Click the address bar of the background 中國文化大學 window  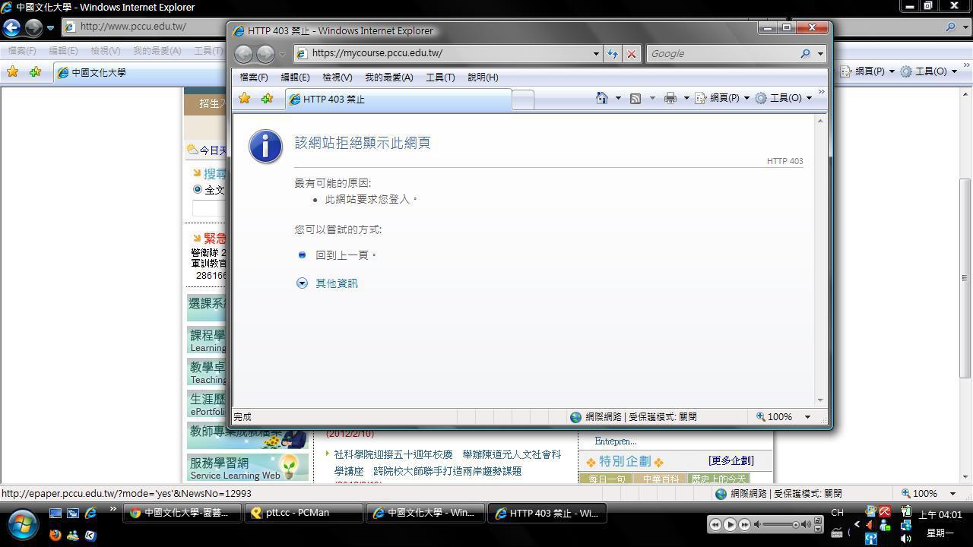[144, 27]
